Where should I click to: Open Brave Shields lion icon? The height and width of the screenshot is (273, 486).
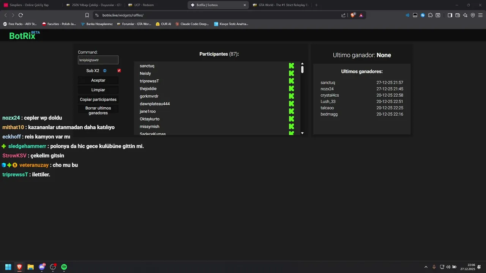tap(353, 15)
